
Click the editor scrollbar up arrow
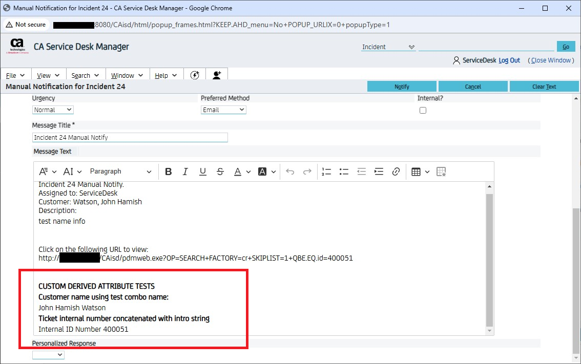pos(489,187)
